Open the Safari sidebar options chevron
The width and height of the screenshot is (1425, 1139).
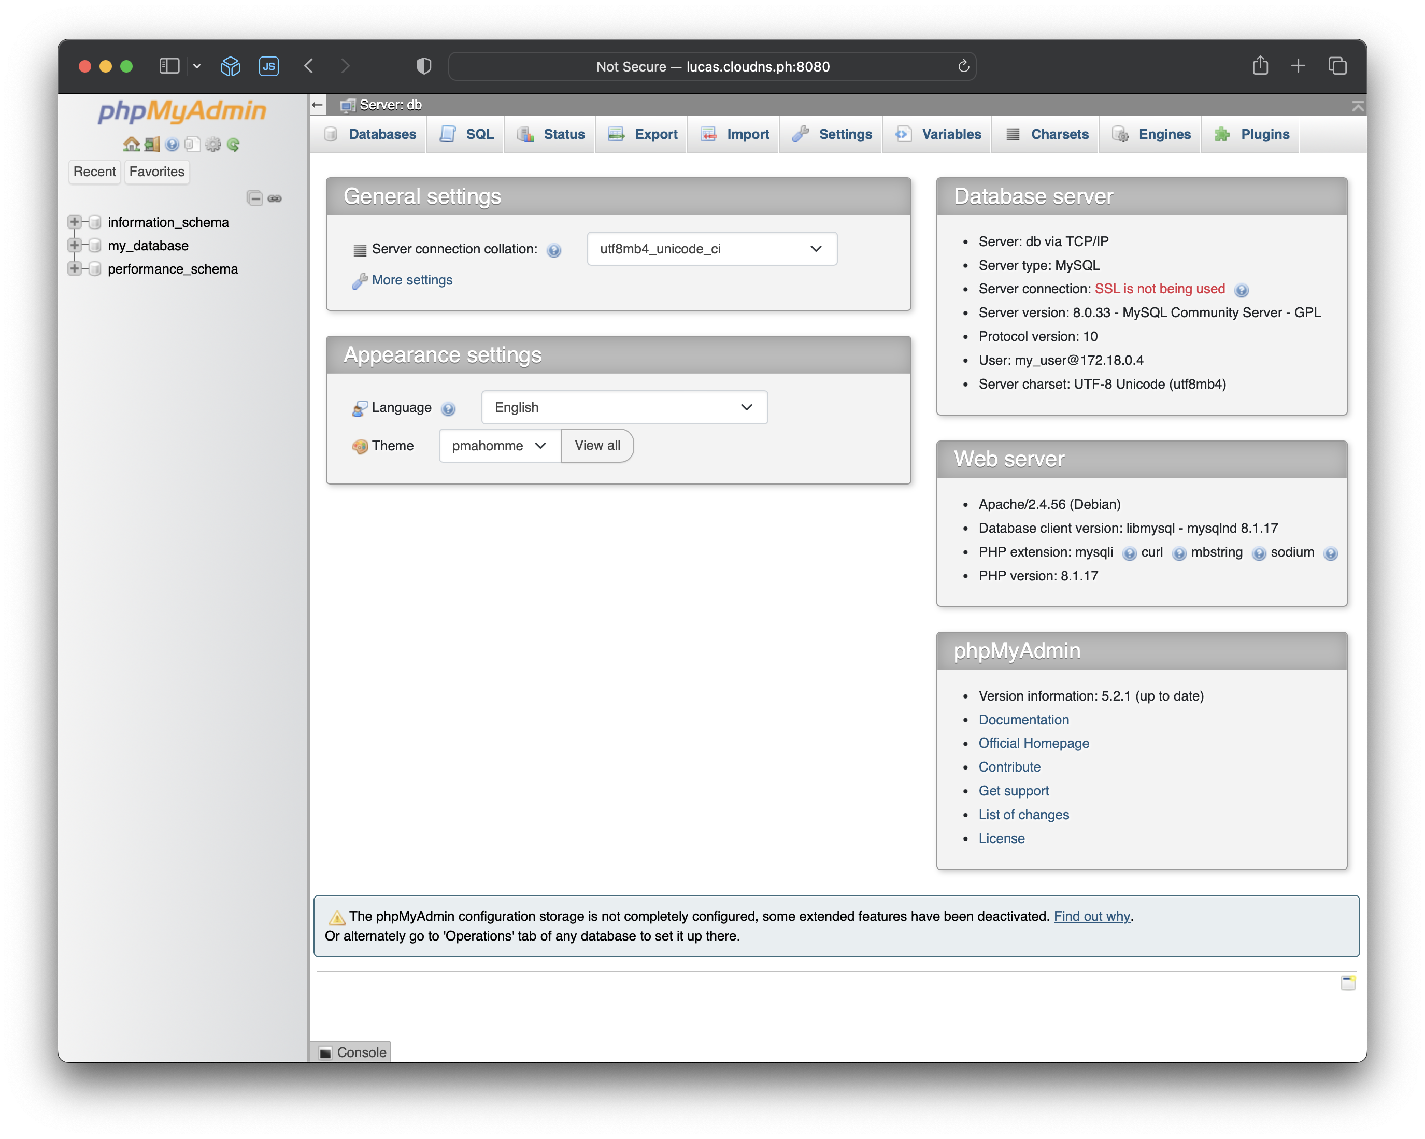pyautogui.click(x=197, y=66)
